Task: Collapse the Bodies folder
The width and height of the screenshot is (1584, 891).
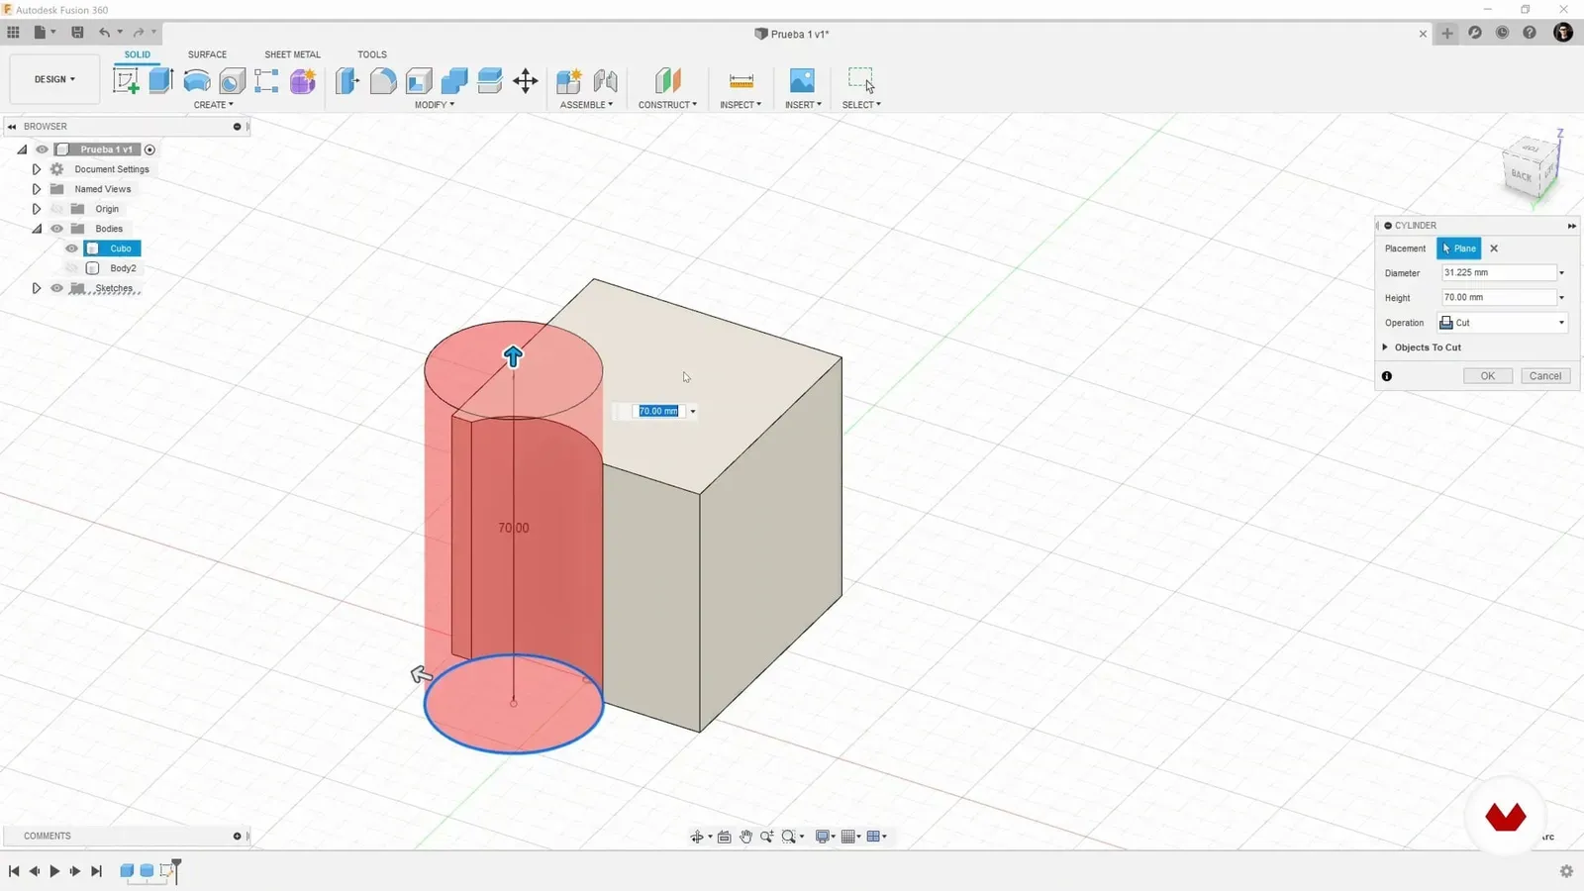Action: (x=37, y=229)
